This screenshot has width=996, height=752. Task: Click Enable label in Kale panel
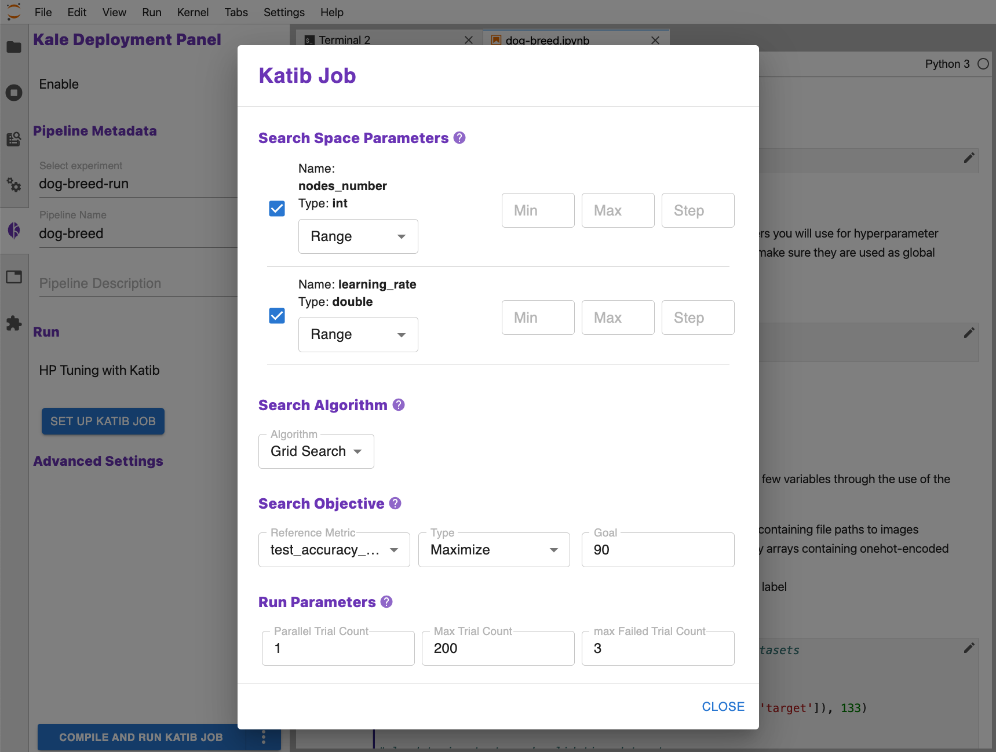[x=59, y=84]
